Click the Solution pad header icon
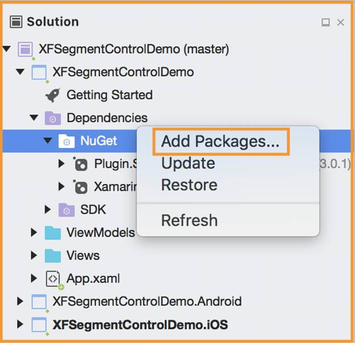Screen dimensions: 355x343 17,22
